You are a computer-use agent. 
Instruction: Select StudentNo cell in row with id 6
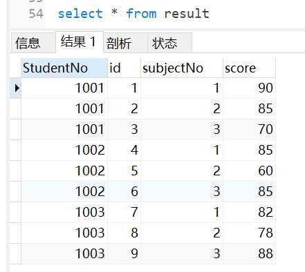[64, 191]
